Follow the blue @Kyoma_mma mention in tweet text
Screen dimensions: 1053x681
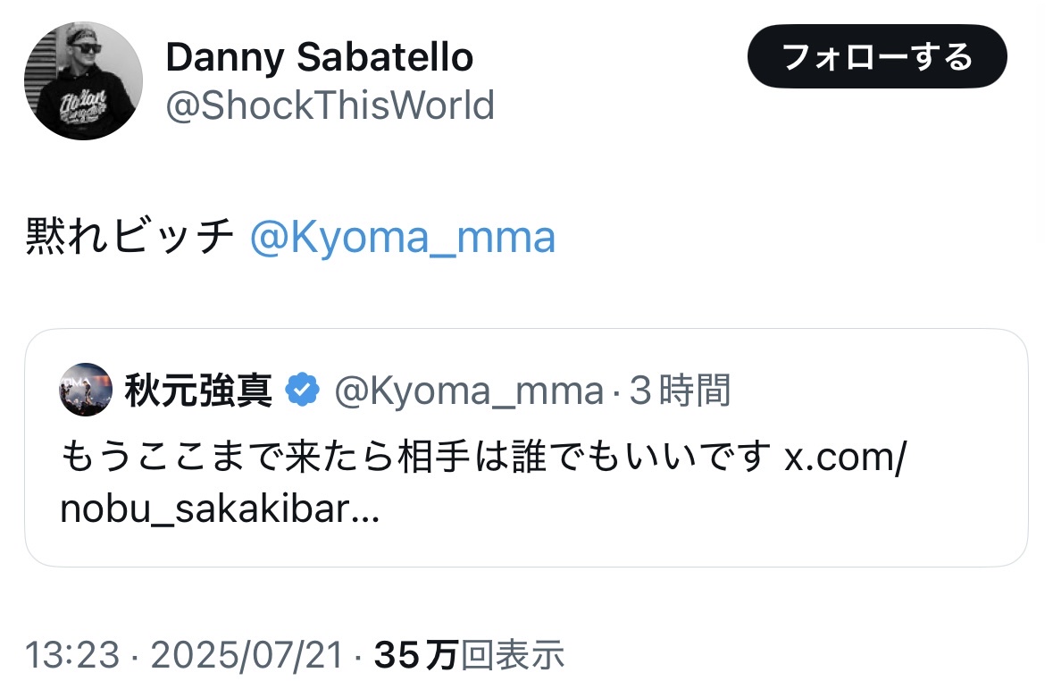(403, 238)
